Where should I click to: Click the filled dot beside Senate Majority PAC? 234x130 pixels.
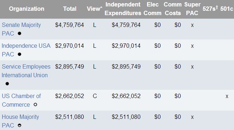point(19,33)
